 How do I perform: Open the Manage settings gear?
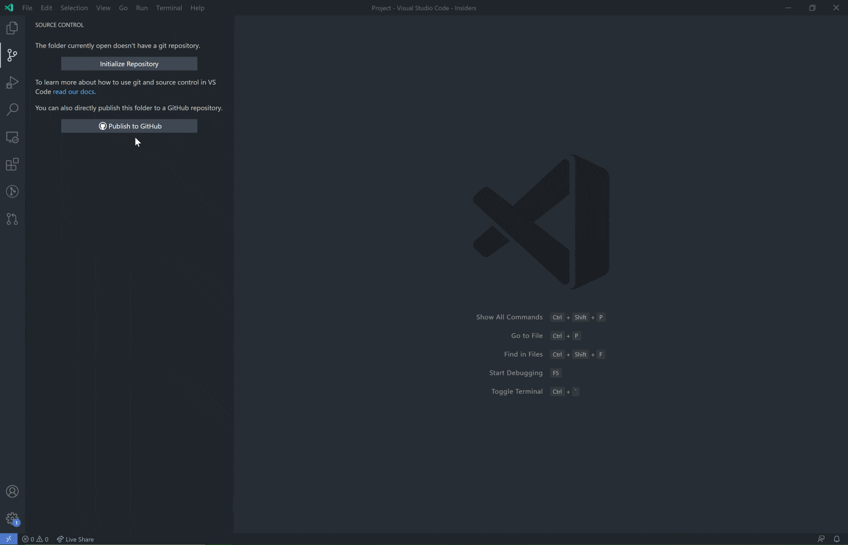[12, 519]
